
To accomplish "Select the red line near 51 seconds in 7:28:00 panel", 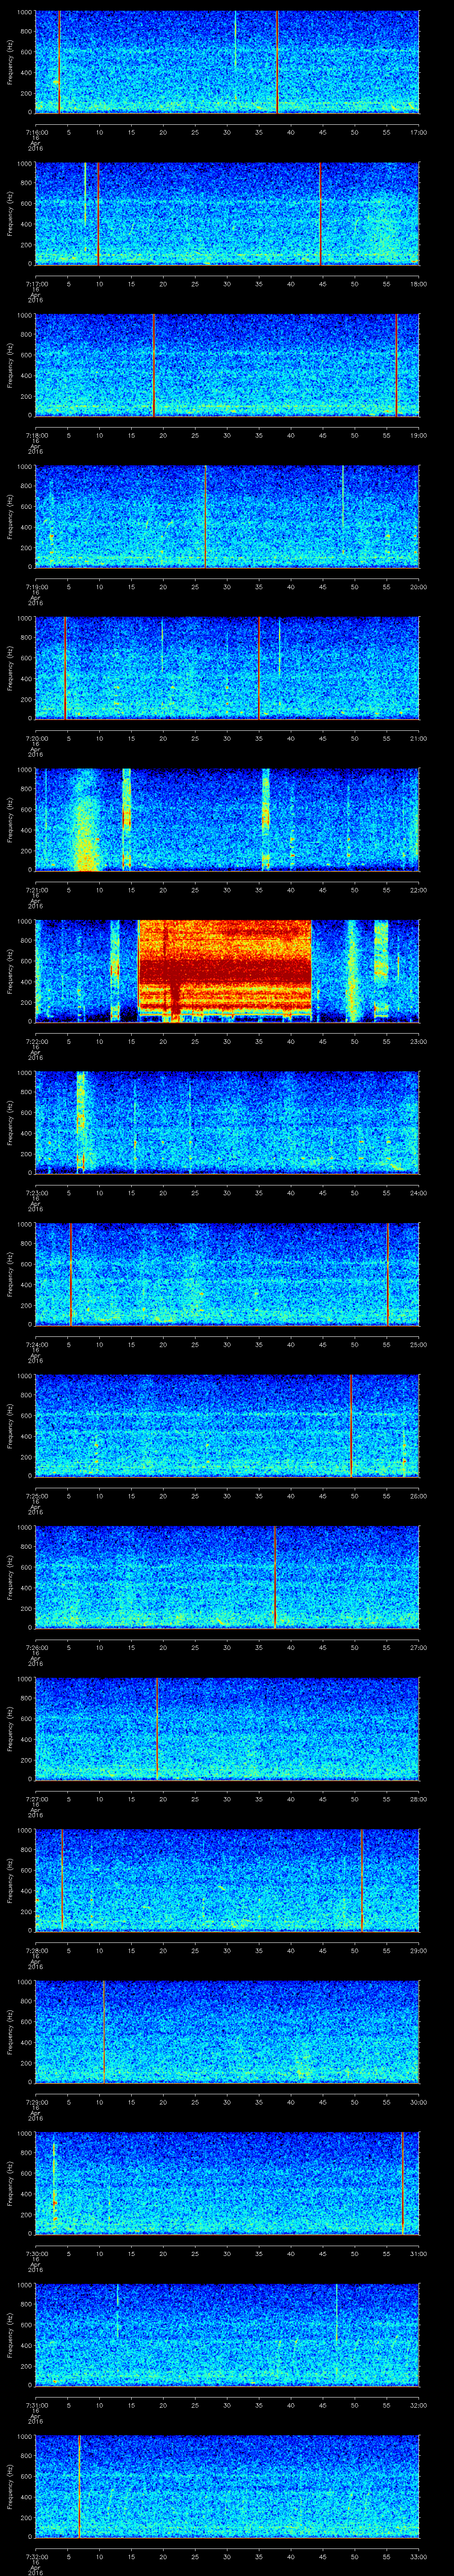I will 361,1880.
